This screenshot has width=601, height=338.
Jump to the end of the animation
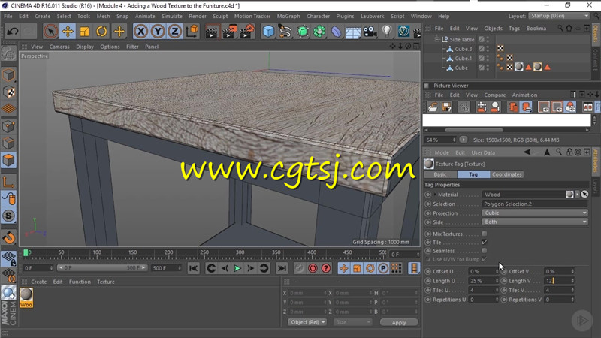(282, 268)
